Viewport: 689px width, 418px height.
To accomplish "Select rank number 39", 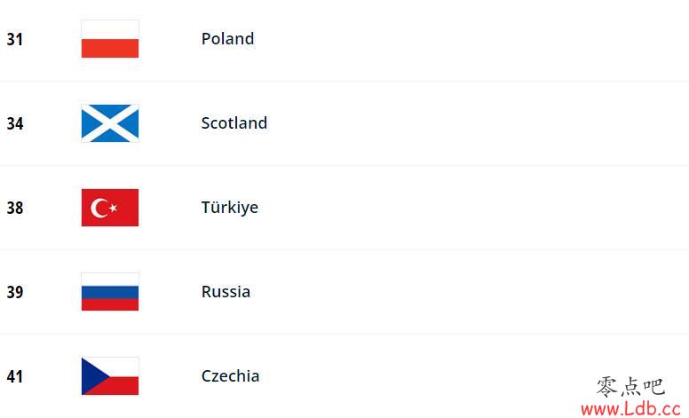I will 15,292.
